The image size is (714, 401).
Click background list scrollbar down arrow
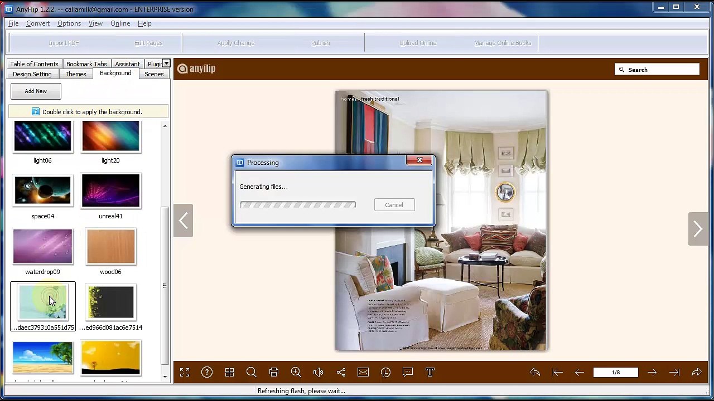click(165, 377)
